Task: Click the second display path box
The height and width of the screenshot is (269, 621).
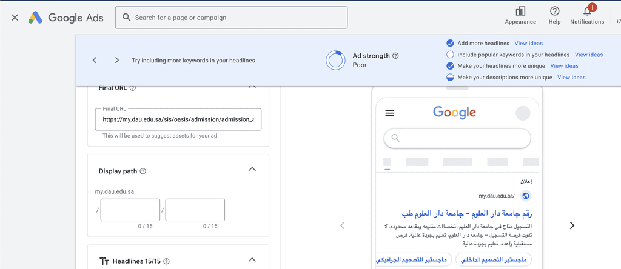Action: (195, 210)
